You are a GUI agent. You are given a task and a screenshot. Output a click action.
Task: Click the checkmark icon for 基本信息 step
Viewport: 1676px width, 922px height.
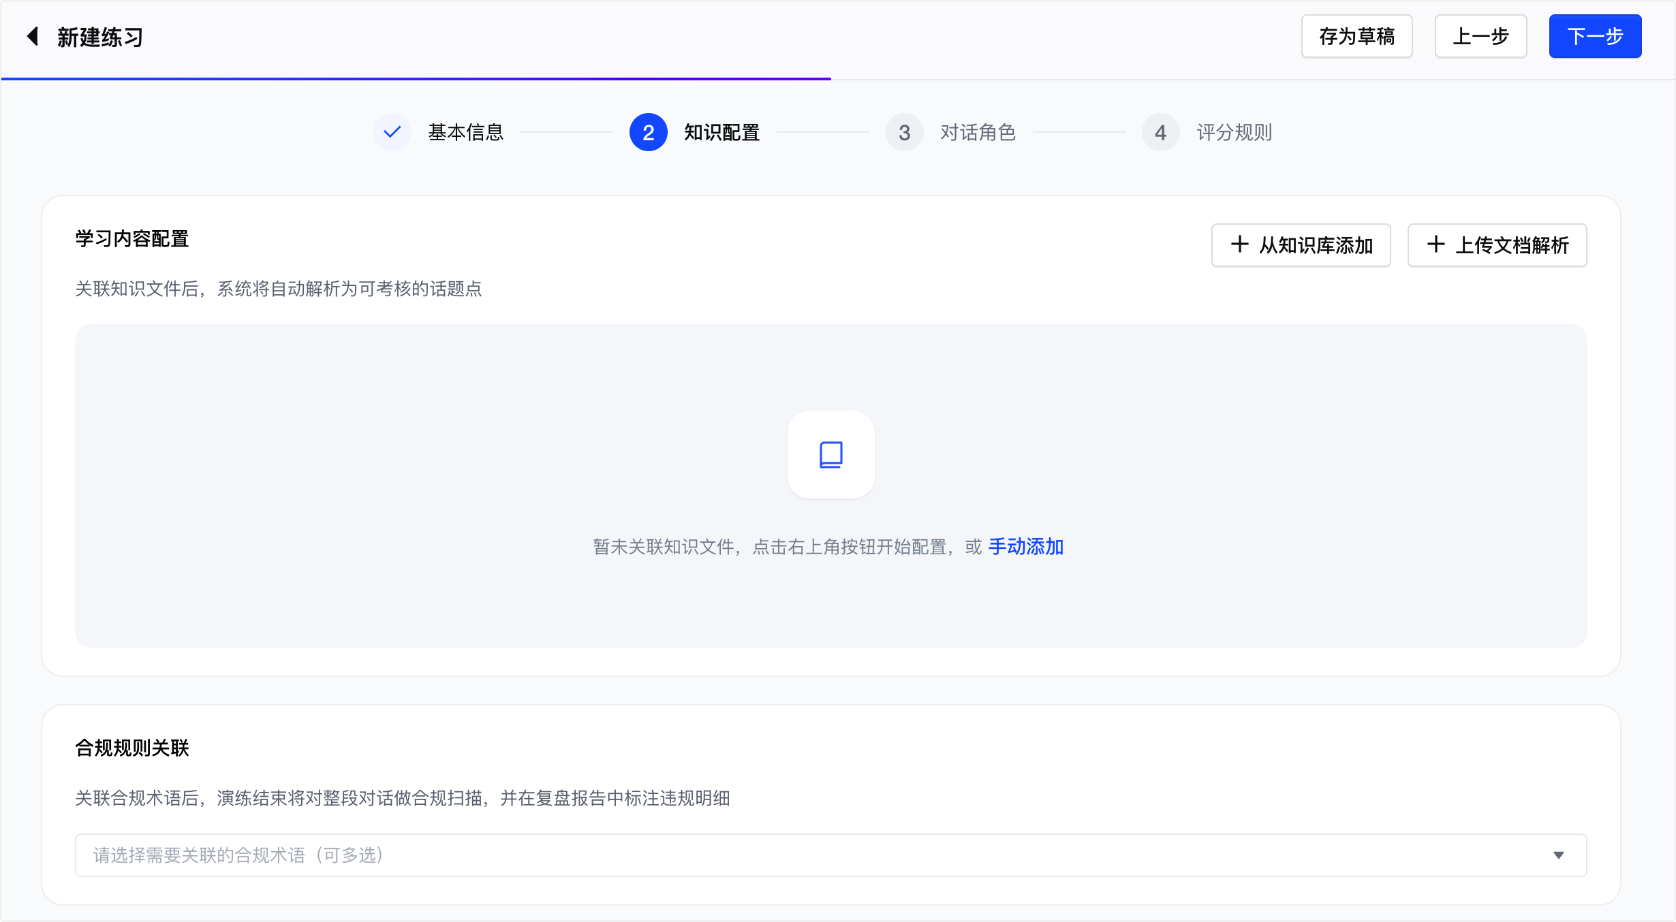tap(392, 132)
